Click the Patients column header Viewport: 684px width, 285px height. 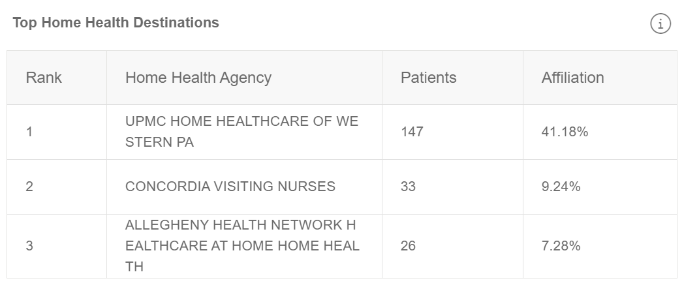coord(428,78)
